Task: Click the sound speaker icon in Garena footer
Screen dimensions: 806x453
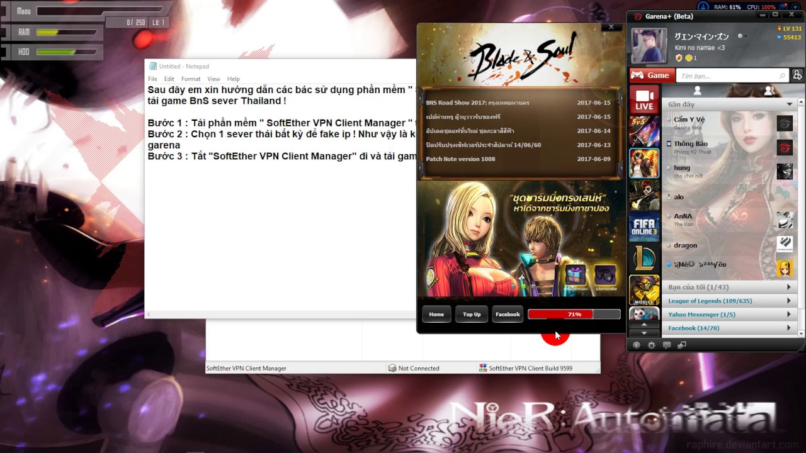Action: pos(636,345)
